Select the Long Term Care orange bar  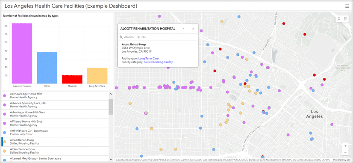pyautogui.click(x=97, y=76)
